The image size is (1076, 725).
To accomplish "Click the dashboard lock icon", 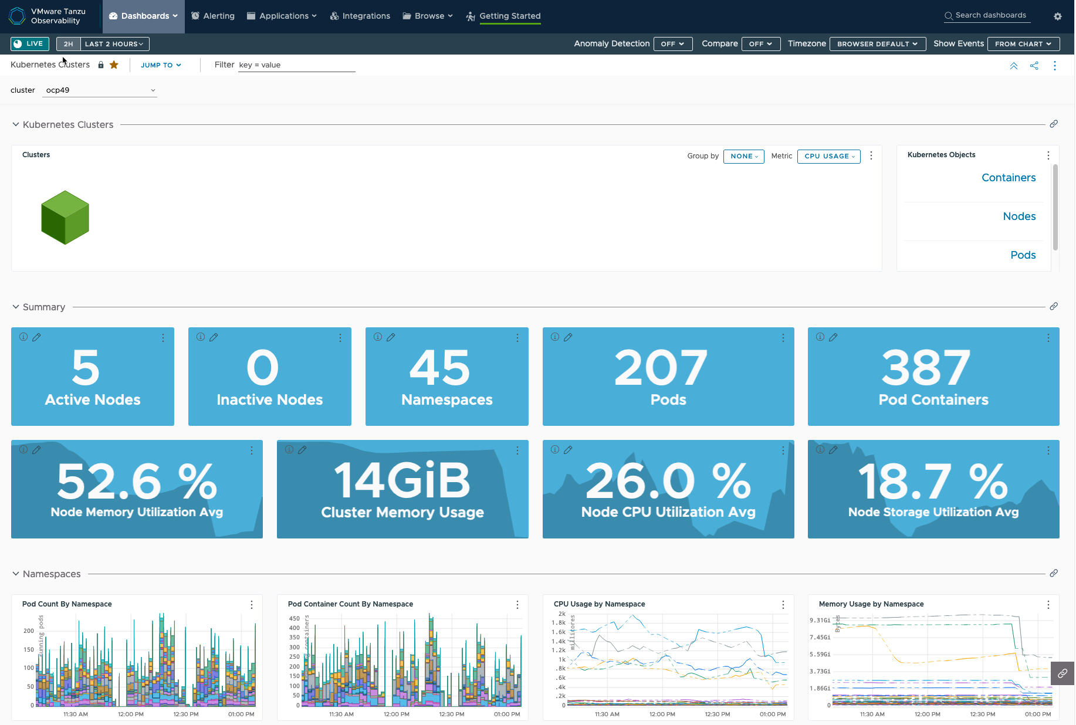I will (101, 65).
